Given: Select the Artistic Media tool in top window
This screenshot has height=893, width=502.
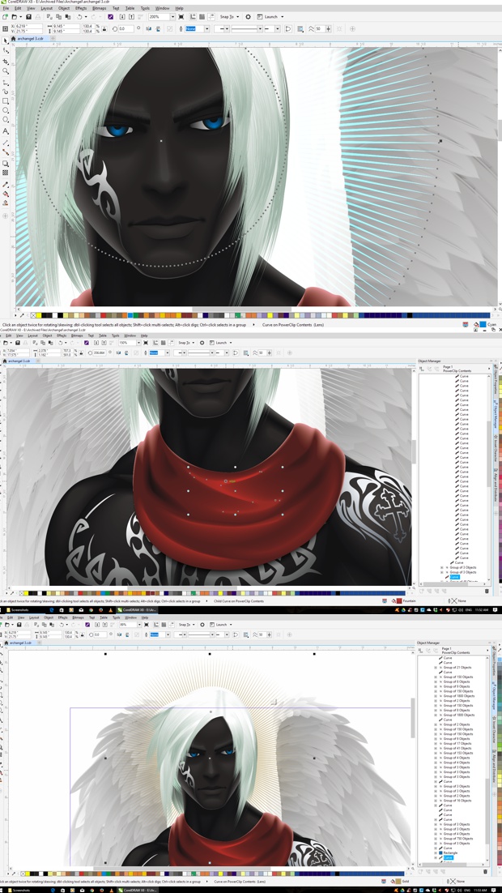Looking at the screenshot, I should 6,91.
